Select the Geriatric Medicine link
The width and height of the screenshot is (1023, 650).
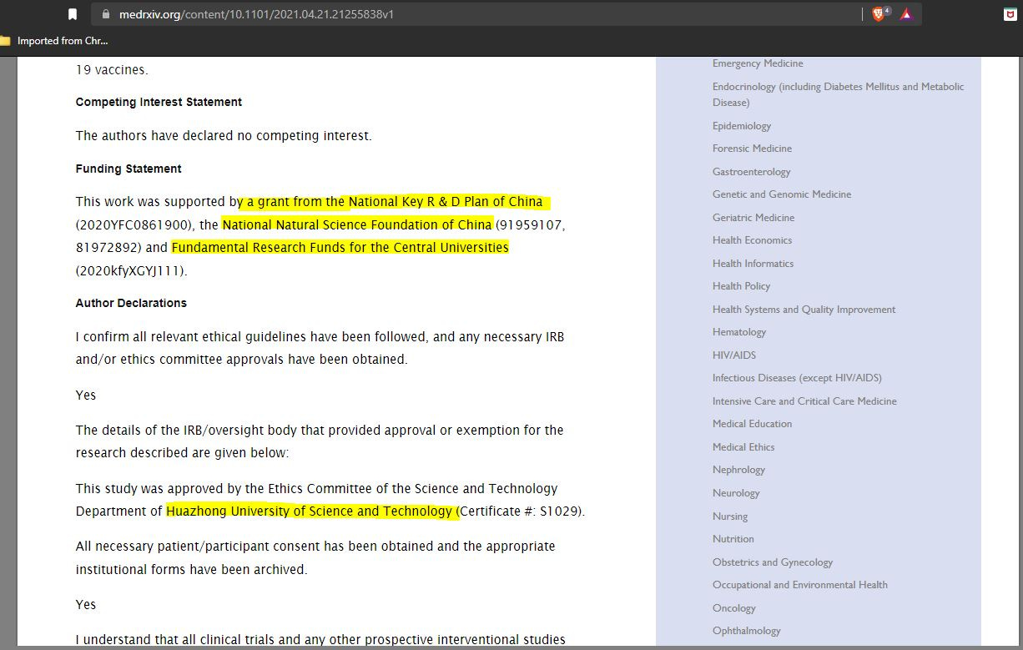753,218
